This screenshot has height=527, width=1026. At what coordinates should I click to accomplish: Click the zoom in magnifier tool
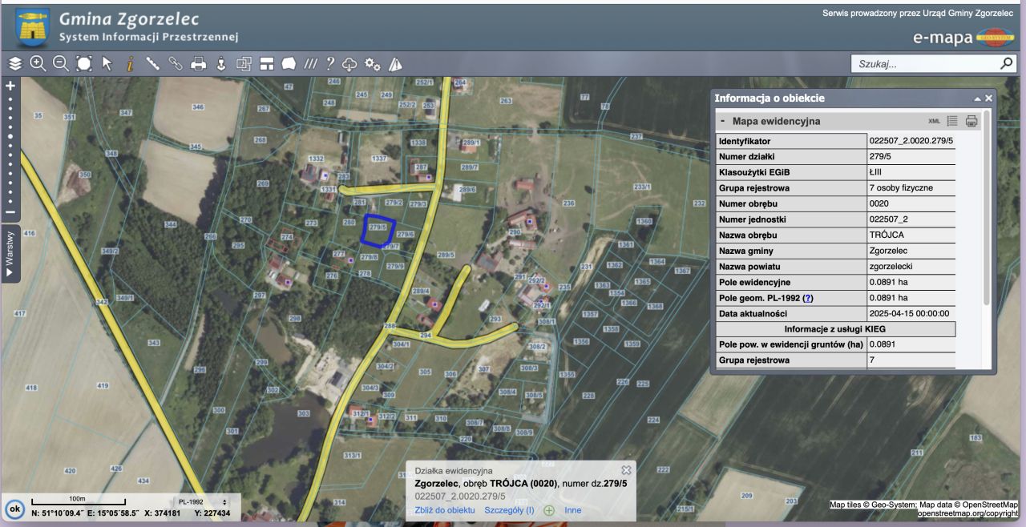click(x=38, y=63)
